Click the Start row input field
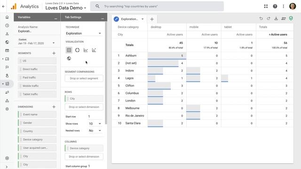The image size is (301, 169). pyautogui.click(x=95, y=116)
